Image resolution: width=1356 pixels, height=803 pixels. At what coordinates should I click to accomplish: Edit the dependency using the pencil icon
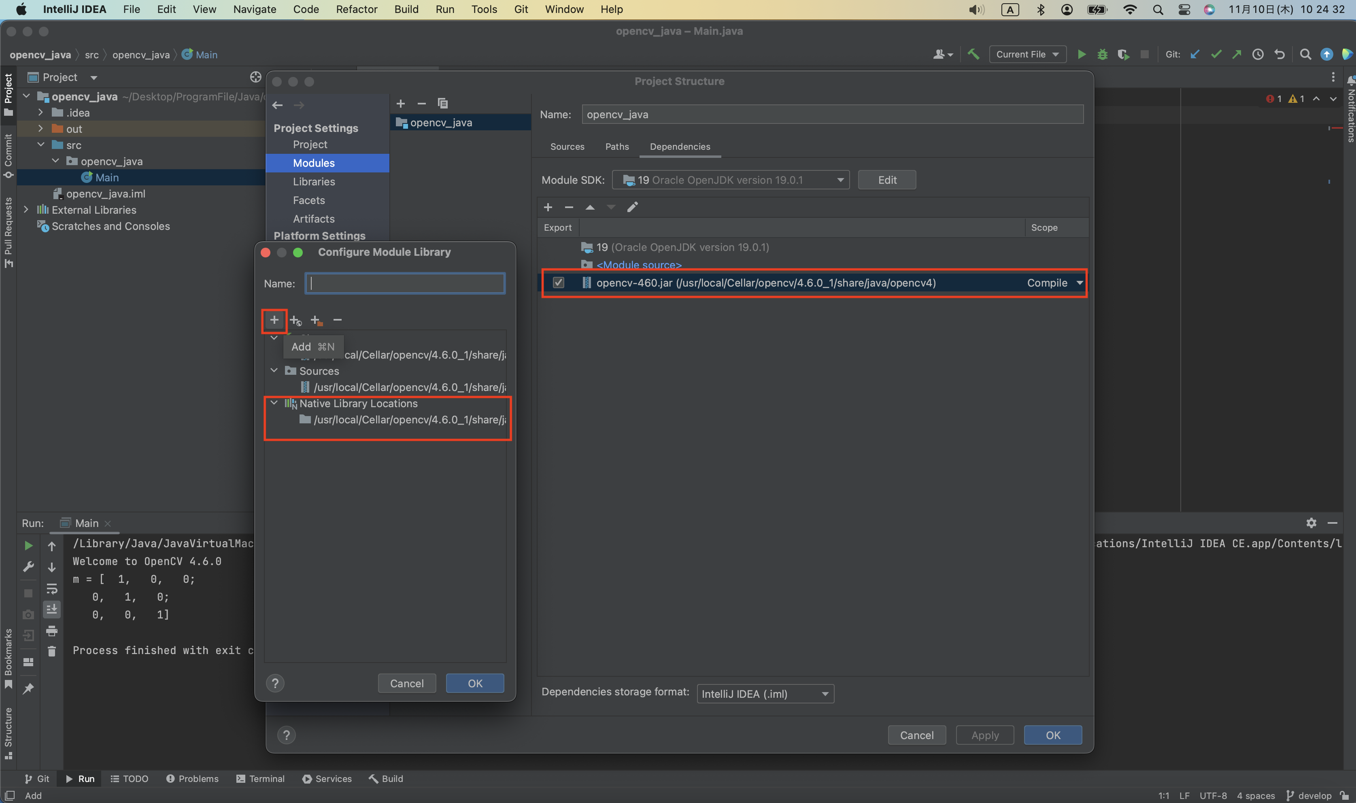tap(632, 207)
